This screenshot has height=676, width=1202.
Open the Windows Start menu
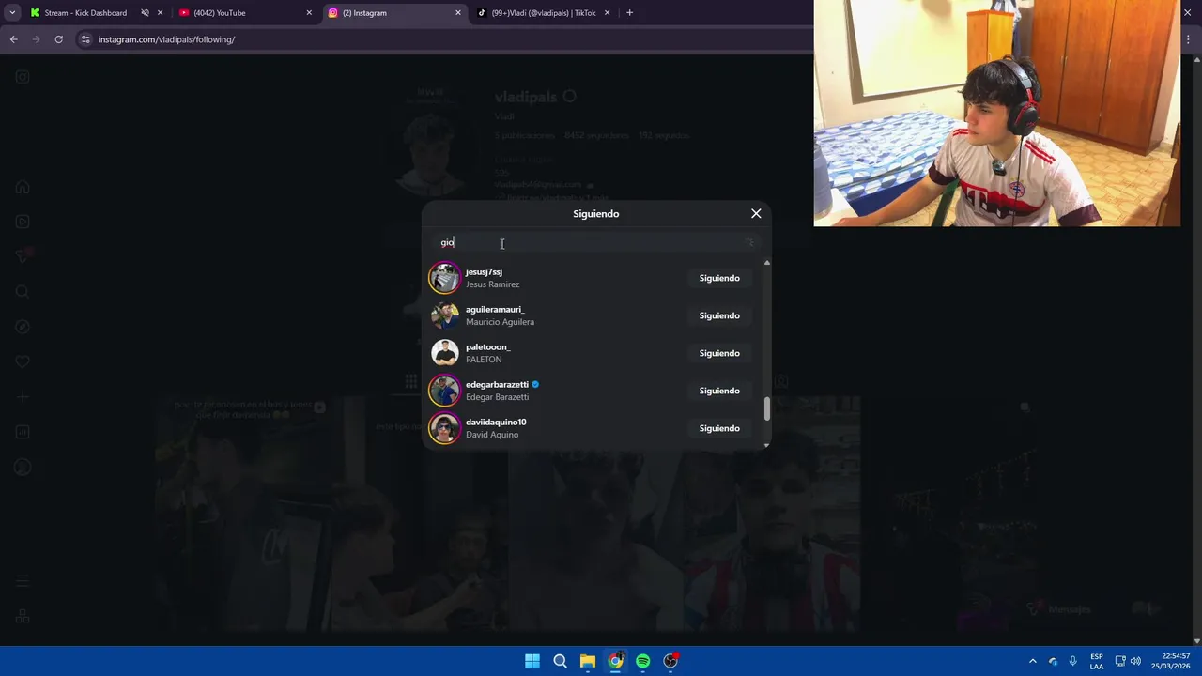pos(532,661)
